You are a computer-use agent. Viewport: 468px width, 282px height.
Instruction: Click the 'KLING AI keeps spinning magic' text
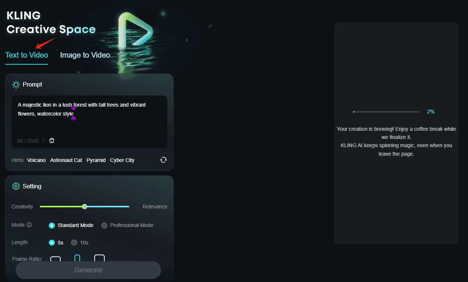point(396,149)
